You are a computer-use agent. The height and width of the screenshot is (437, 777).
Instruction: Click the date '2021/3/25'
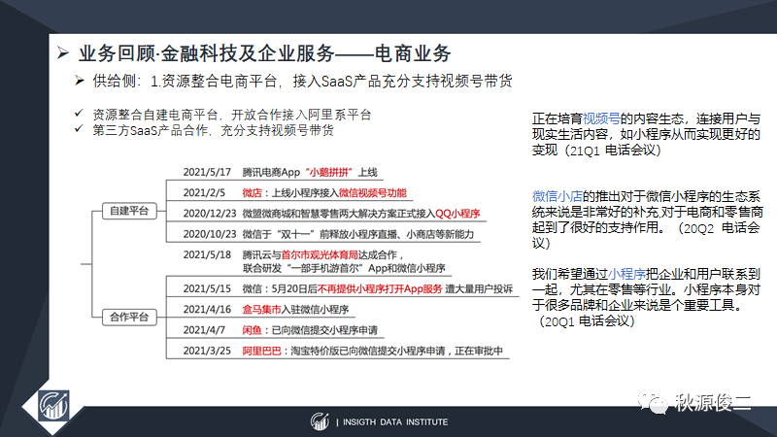click(207, 351)
